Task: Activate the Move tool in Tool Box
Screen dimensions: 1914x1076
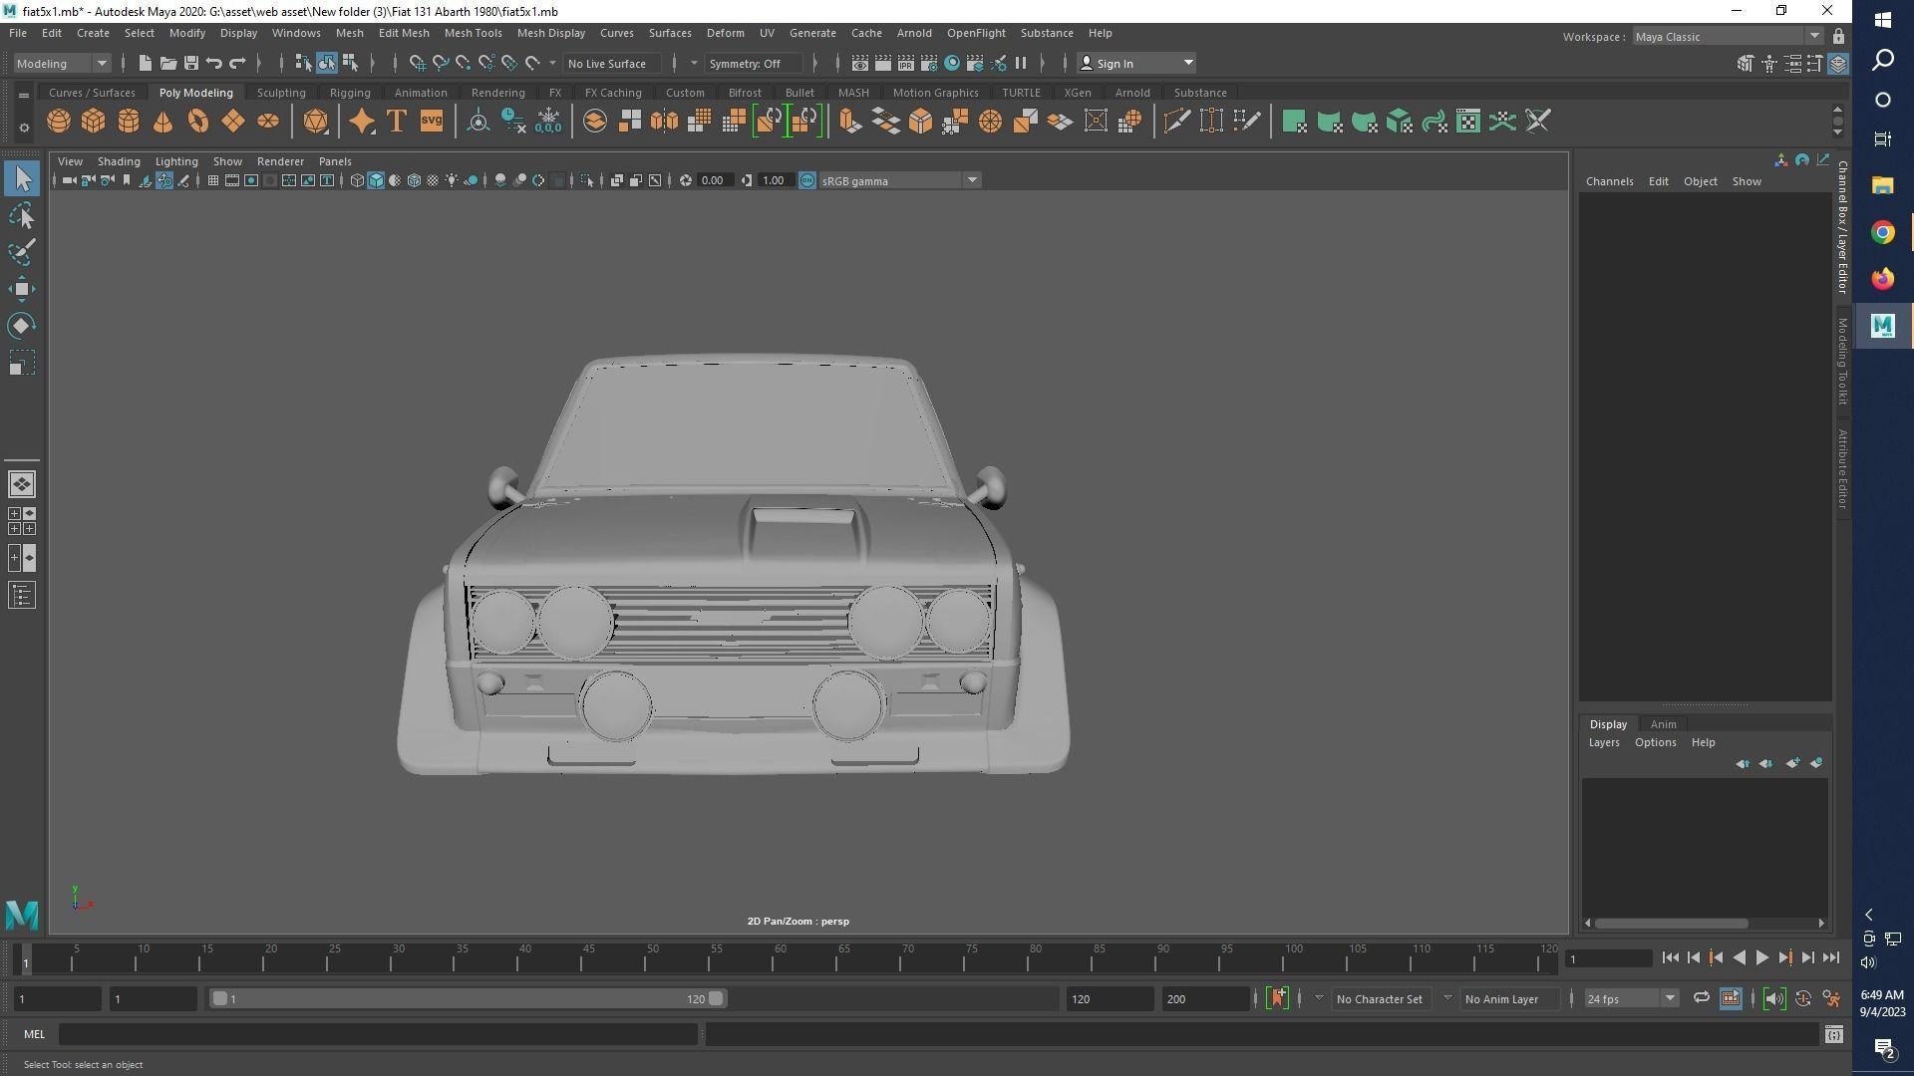Action: 22,289
